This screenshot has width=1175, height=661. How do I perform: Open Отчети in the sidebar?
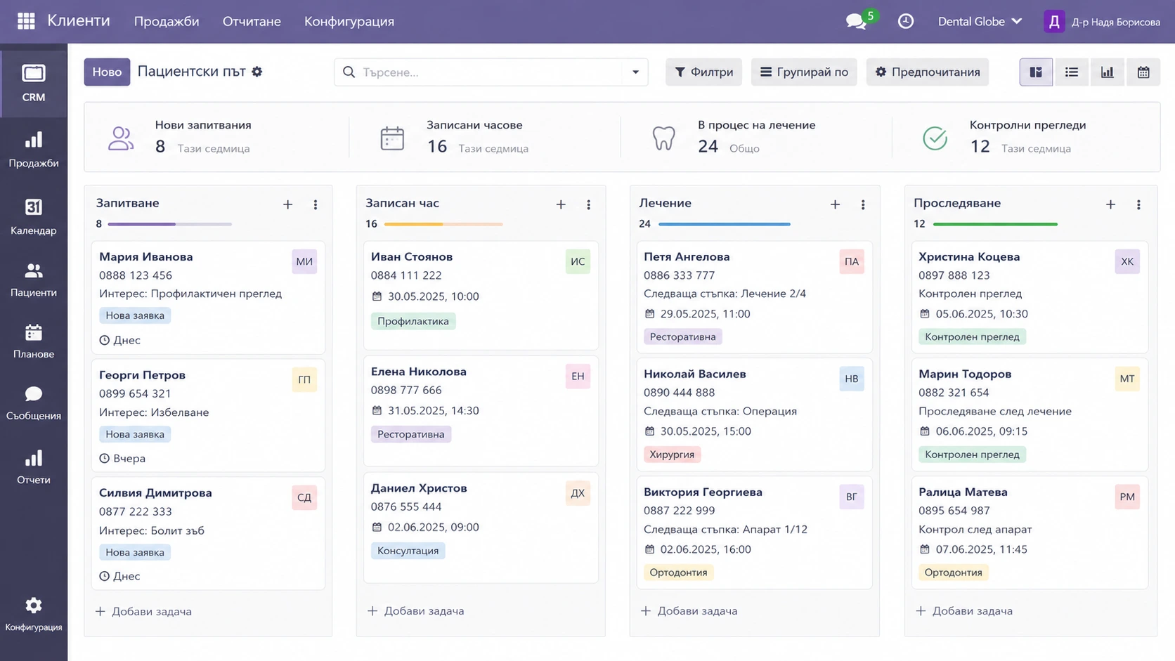pos(34,467)
